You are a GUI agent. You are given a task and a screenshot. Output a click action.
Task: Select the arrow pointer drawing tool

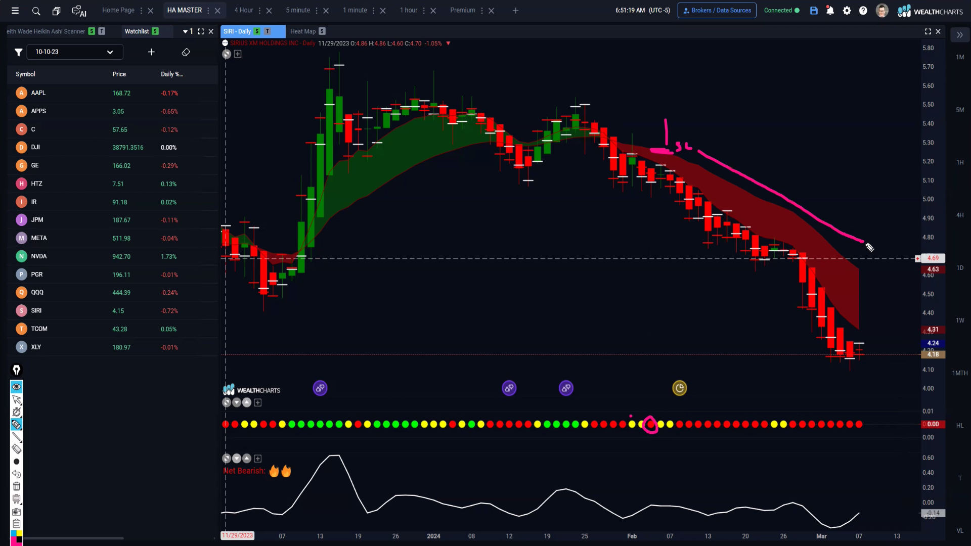16,399
